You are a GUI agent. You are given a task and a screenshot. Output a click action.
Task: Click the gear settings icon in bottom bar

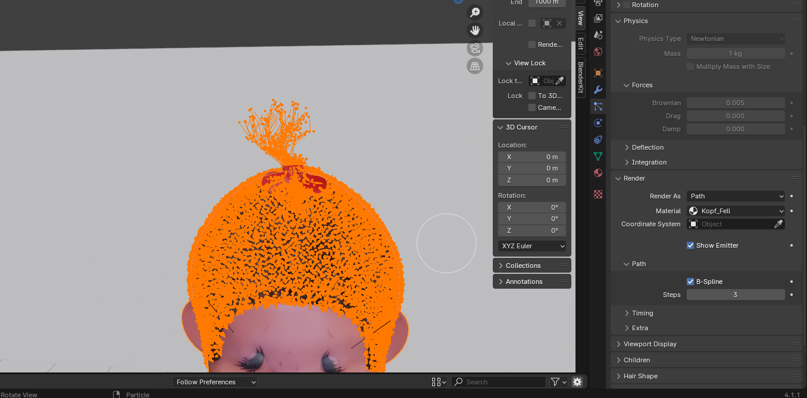click(577, 382)
